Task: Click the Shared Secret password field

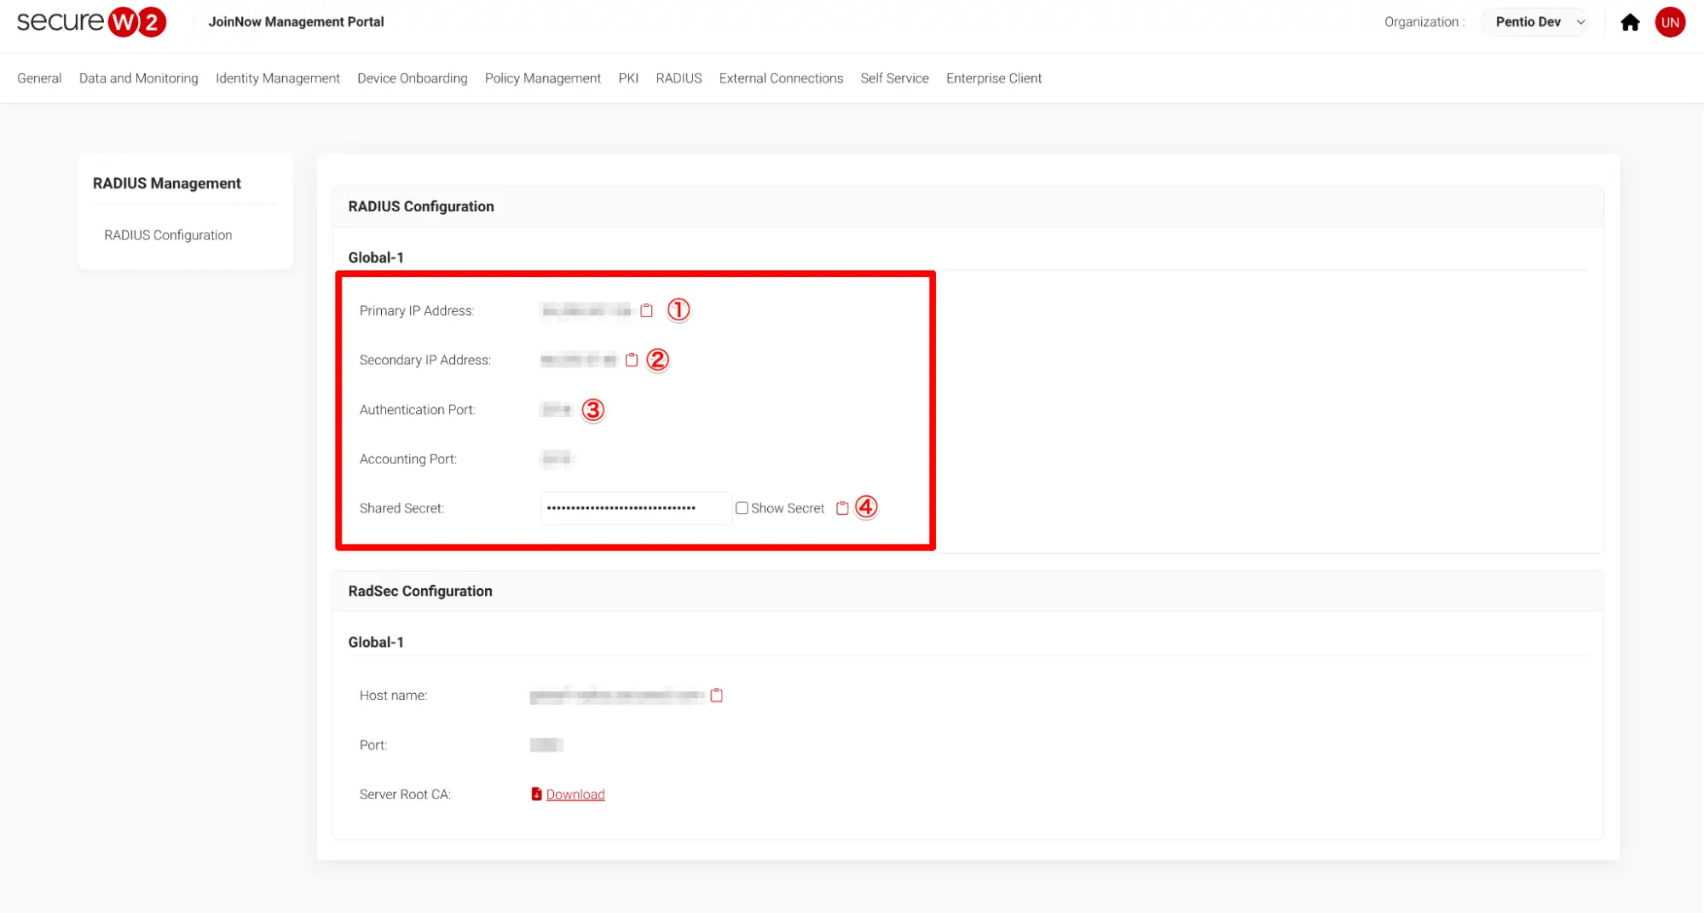Action: pyautogui.click(x=635, y=508)
